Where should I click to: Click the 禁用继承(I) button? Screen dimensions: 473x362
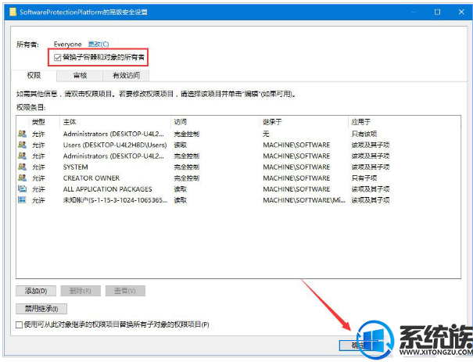(41, 309)
